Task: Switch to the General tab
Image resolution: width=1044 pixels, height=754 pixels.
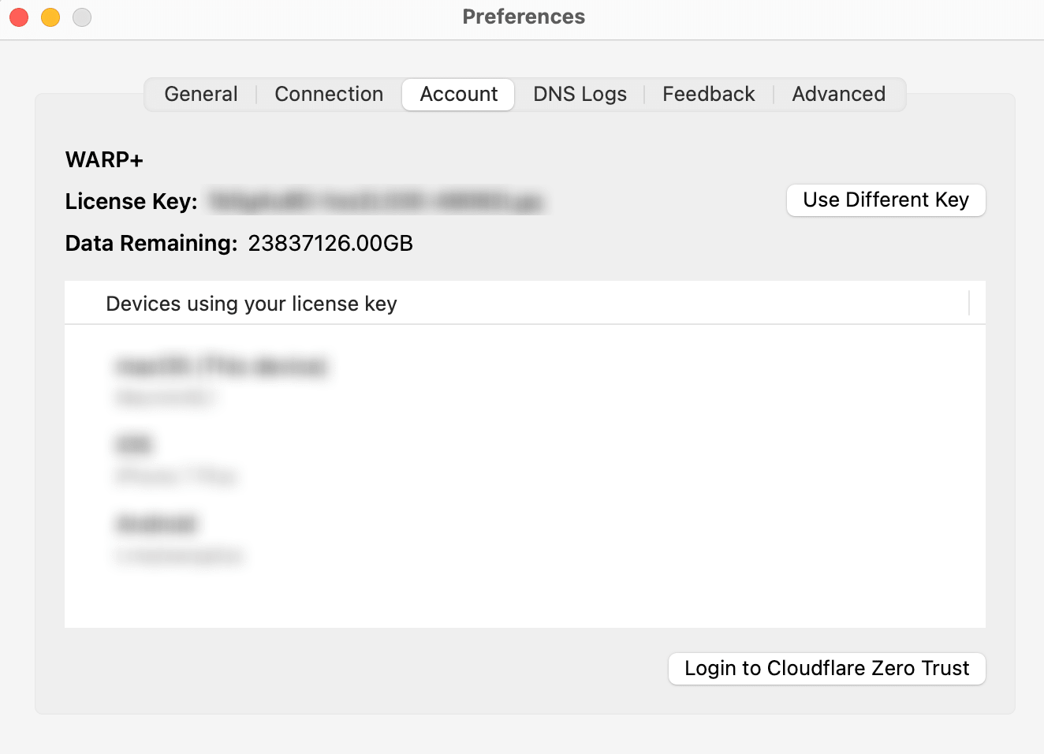Action: (201, 95)
